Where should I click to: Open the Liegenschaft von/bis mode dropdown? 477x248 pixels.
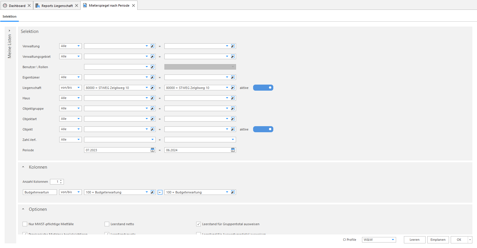click(x=70, y=88)
